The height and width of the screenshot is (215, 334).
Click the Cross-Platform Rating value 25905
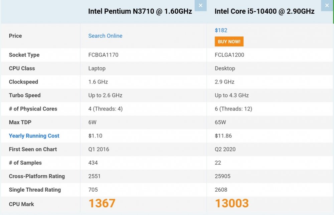click(x=222, y=176)
